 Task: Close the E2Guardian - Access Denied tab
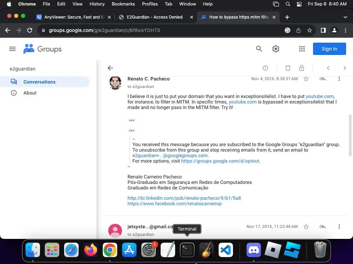pos(192,17)
